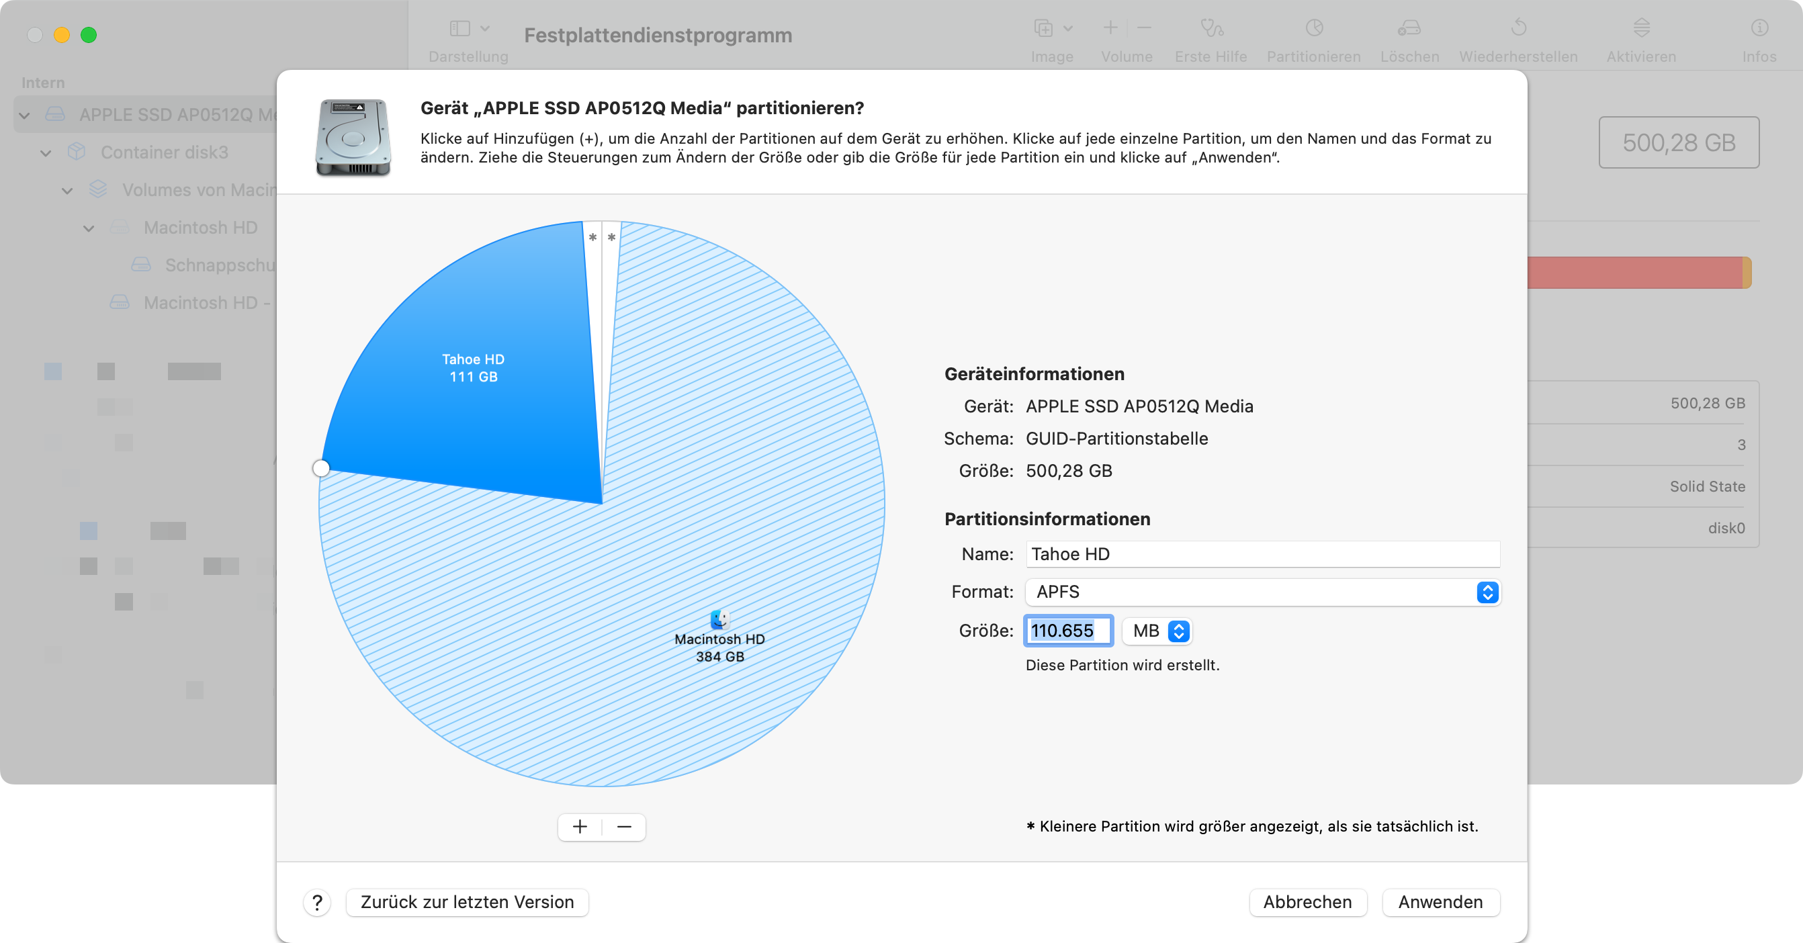Screen dimensions: 1803x943
Task: Click the minus Volume toolbar icon
Action: click(1145, 28)
